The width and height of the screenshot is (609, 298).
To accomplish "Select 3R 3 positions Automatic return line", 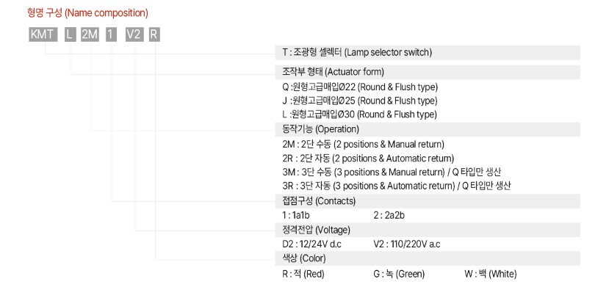I will [397, 186].
